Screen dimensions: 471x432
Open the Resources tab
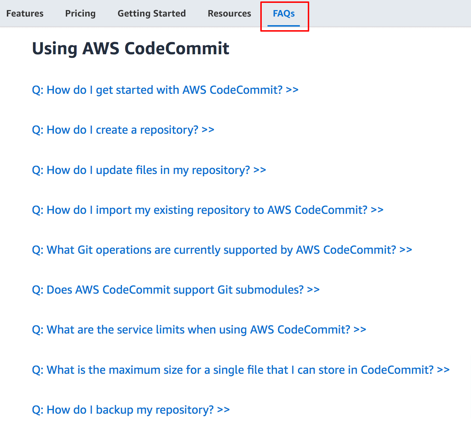click(x=229, y=14)
